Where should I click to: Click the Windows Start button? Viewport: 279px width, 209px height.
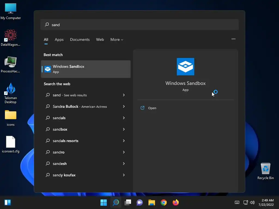(x=104, y=202)
